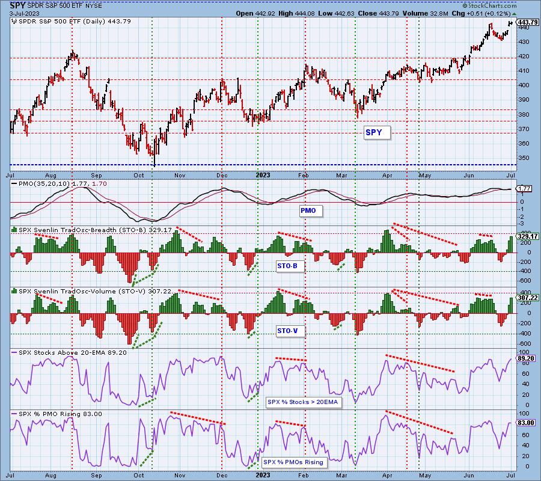Image resolution: width=541 pixels, height=481 pixels.
Task: Click the 307.22 STO-V value tag
Action: (x=528, y=298)
